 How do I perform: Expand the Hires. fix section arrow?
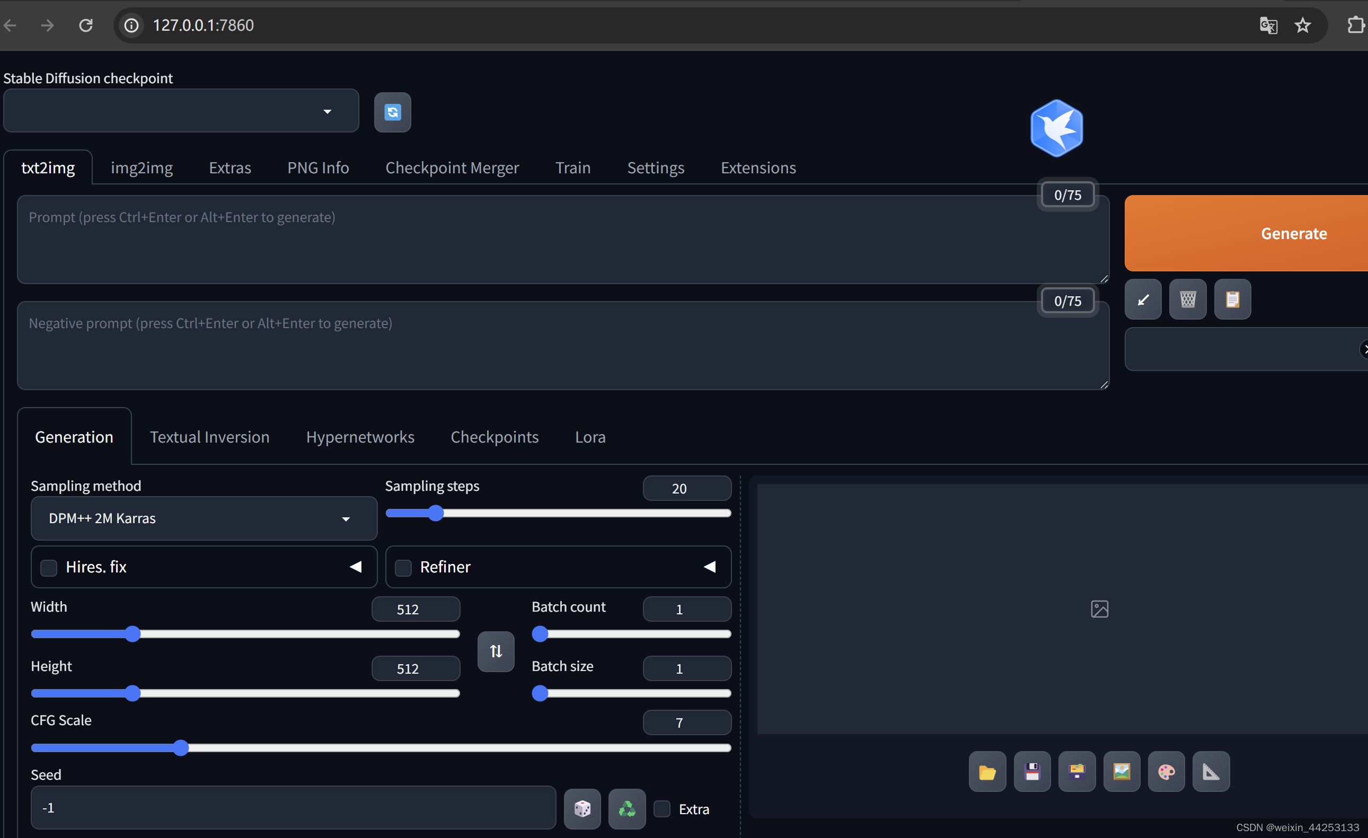(x=355, y=567)
